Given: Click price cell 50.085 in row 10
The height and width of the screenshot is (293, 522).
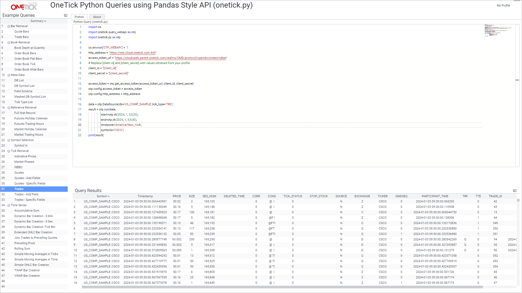Looking at the screenshot, I should (177, 250).
